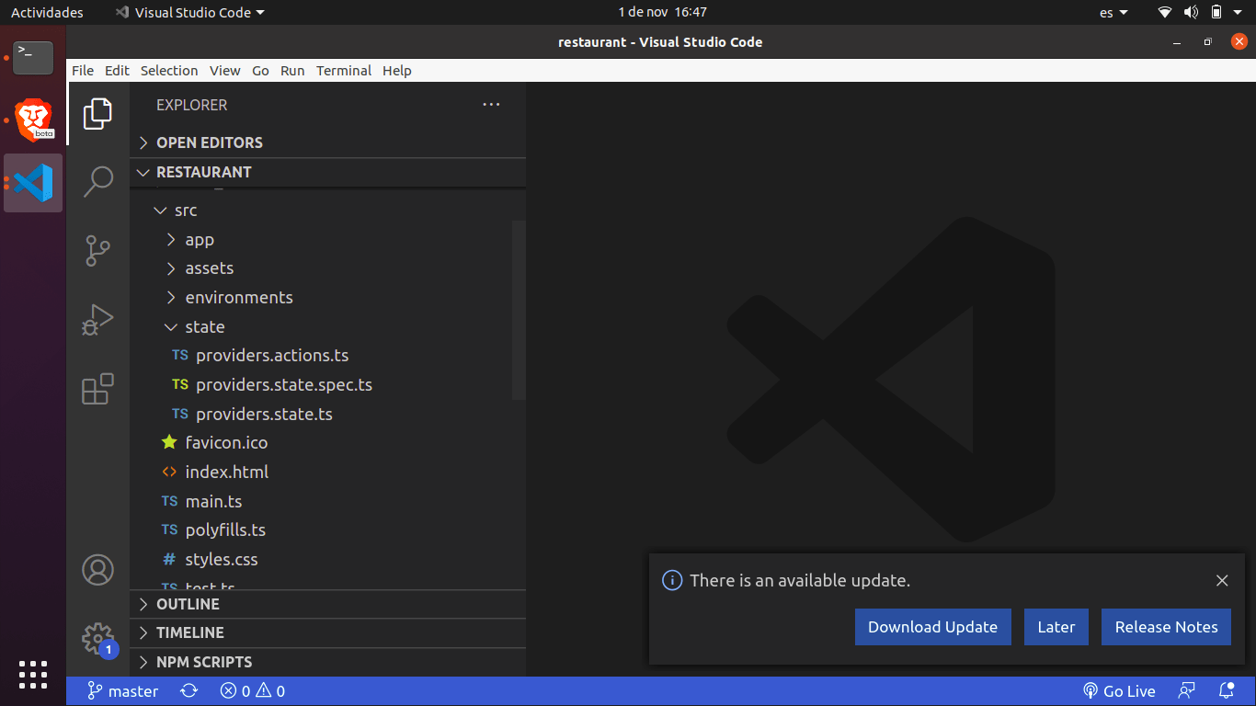This screenshot has height=706, width=1256.
Task: Open Explorer's more actions ellipsis menu
Action: 491,105
